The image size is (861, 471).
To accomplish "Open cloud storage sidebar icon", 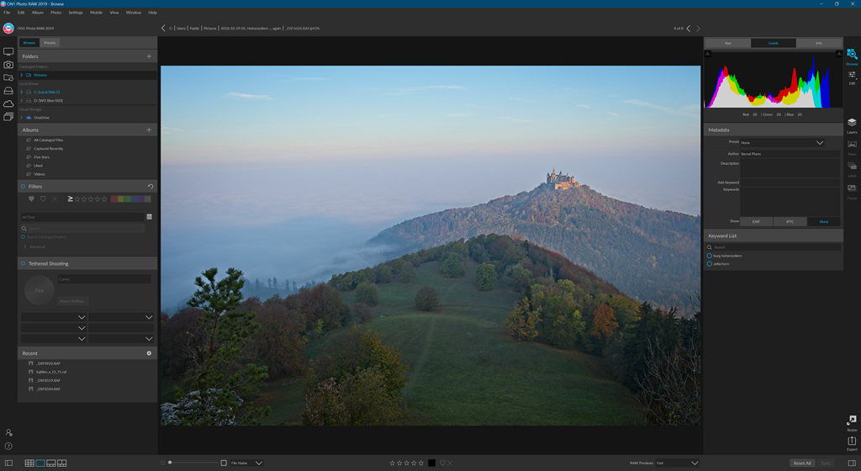I will (8, 103).
